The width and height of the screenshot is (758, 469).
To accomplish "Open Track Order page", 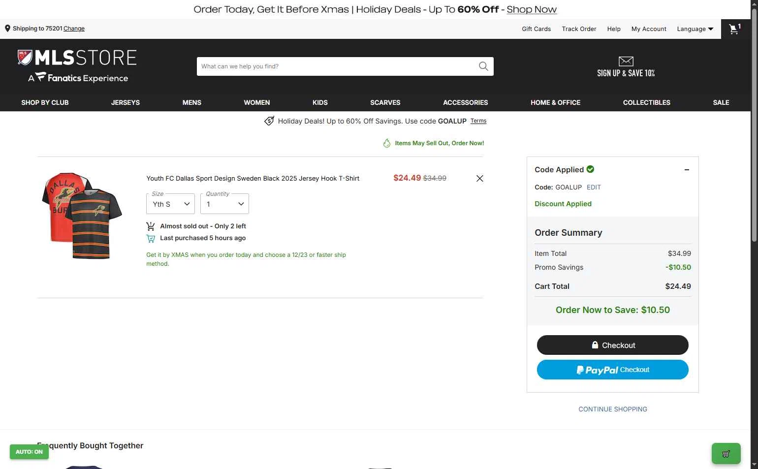I will [x=579, y=29].
